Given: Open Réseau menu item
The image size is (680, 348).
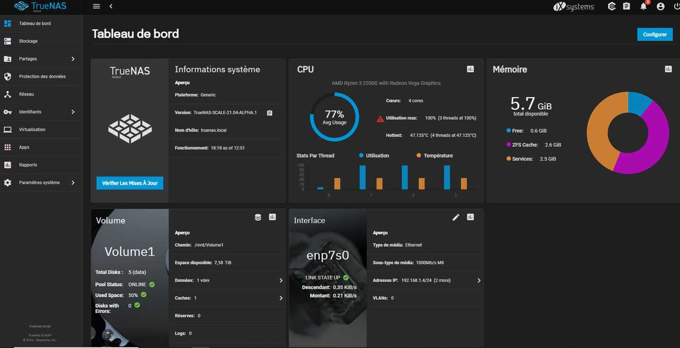Looking at the screenshot, I should point(41,94).
